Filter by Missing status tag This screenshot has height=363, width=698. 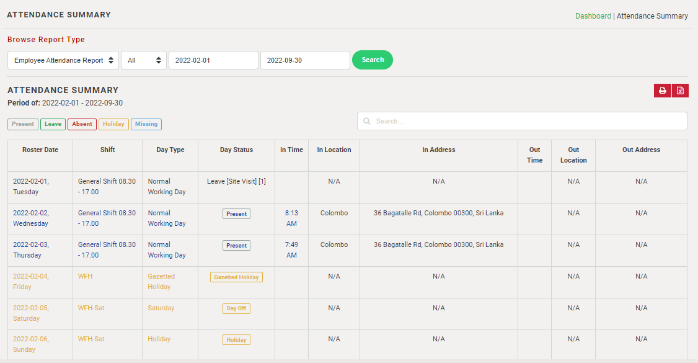146,124
